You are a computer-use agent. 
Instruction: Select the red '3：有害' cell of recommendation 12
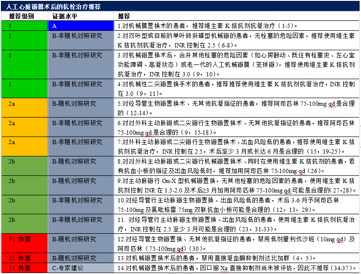(x=25, y=243)
